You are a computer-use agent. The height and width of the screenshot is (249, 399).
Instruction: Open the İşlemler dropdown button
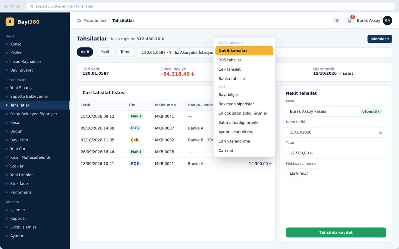point(380,39)
